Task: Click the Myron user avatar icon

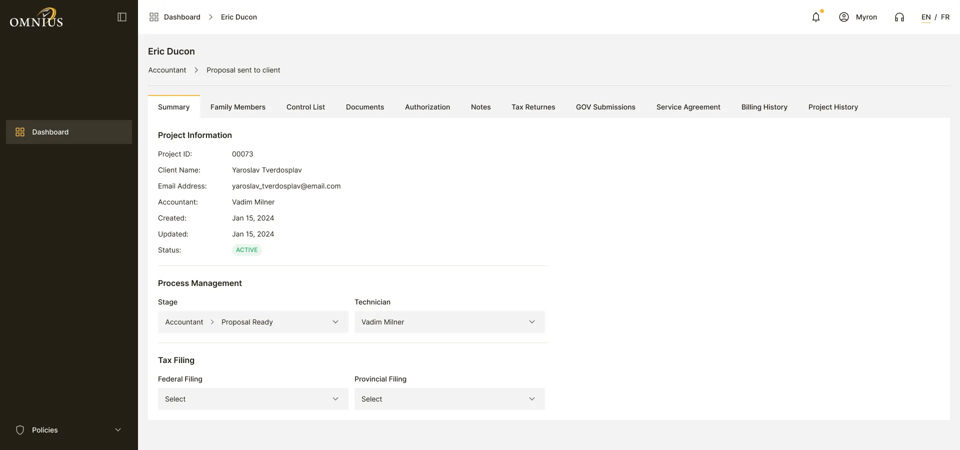Action: [x=844, y=17]
